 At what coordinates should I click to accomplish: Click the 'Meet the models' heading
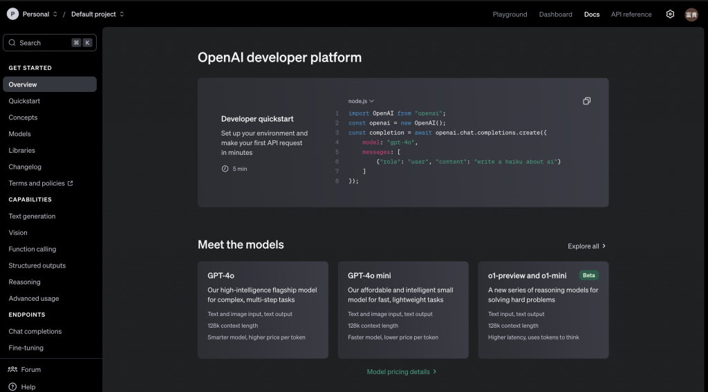tap(241, 245)
